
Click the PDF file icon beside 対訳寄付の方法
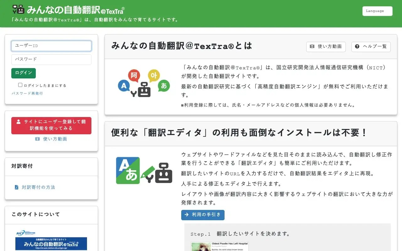pyautogui.click(x=17, y=187)
